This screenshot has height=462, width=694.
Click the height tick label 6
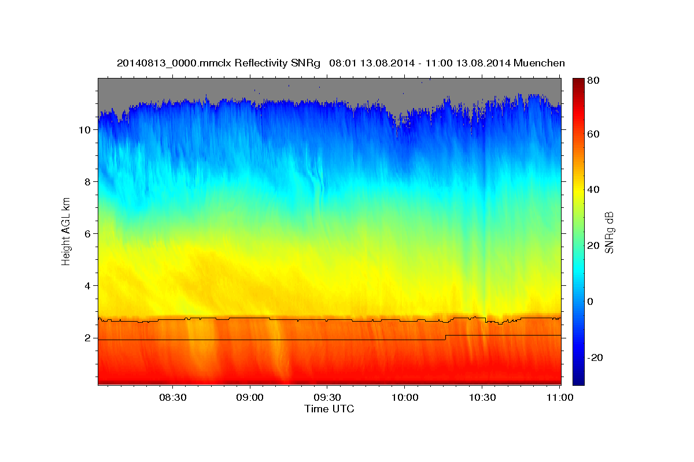(x=88, y=234)
